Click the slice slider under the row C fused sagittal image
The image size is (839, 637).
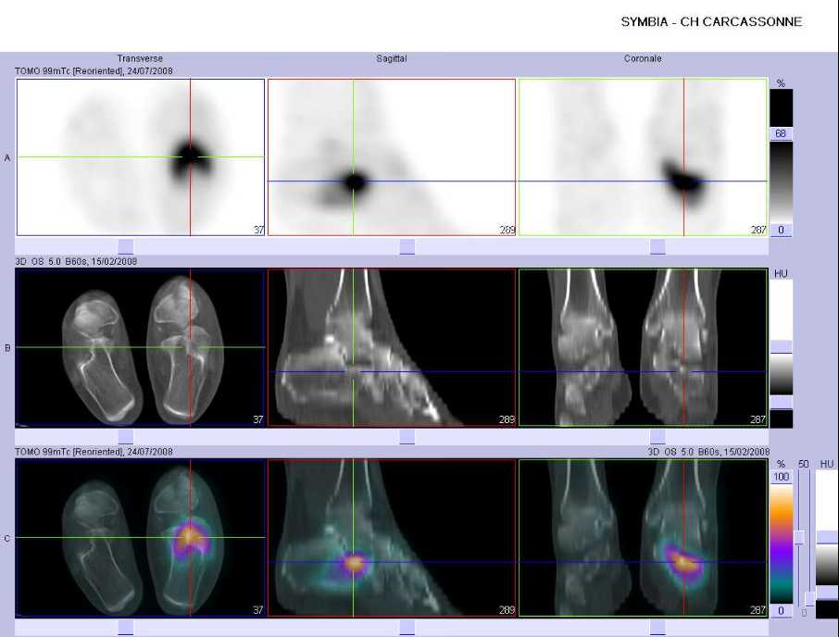pos(407,628)
